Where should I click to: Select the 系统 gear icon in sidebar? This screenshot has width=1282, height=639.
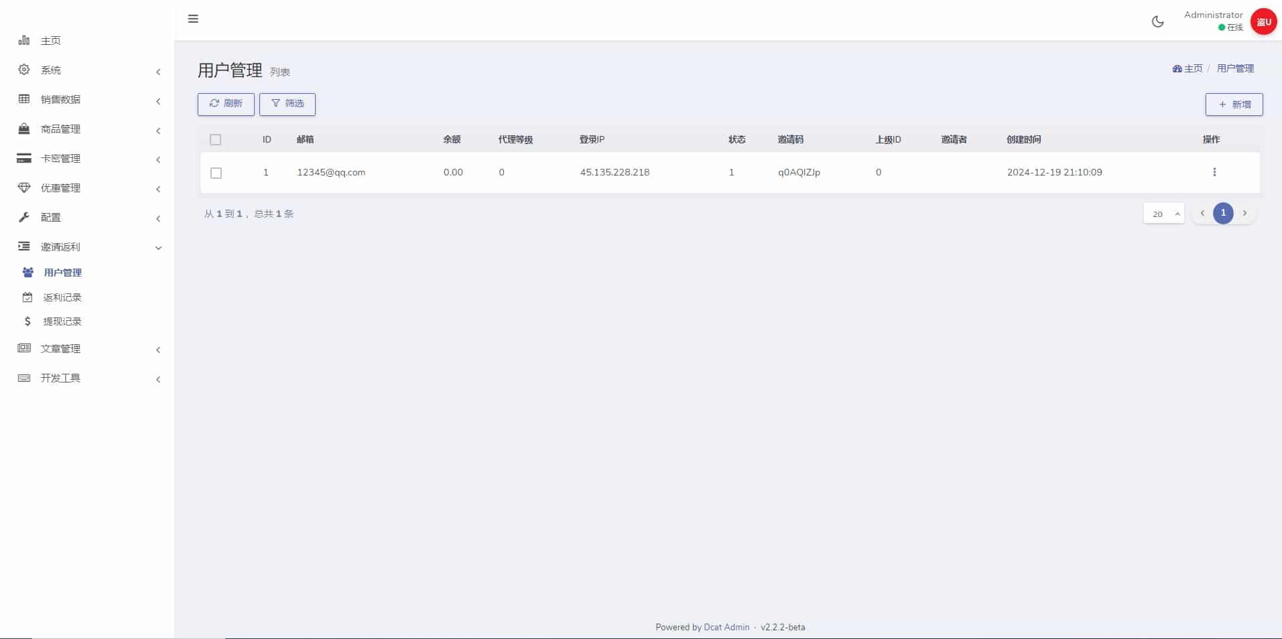pos(24,69)
